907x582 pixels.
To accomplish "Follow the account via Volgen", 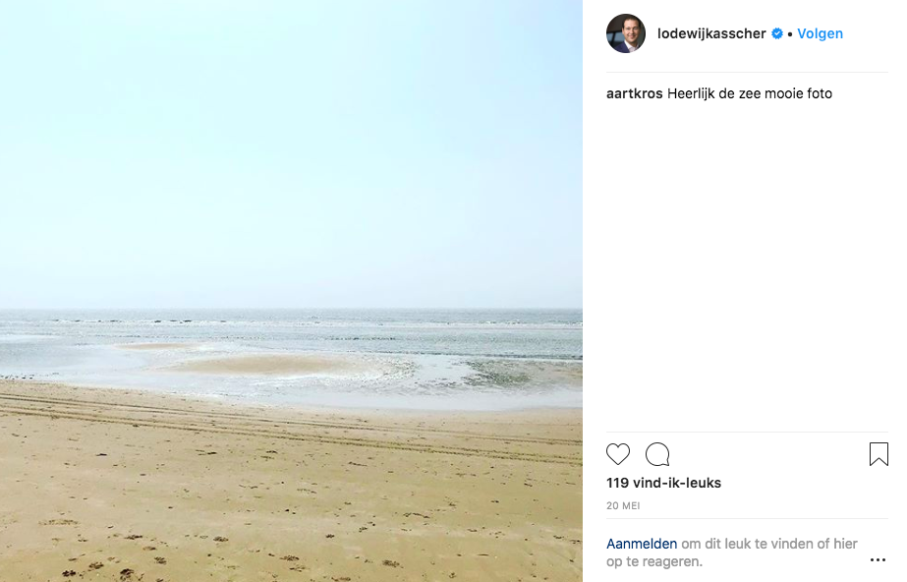I will (820, 33).
